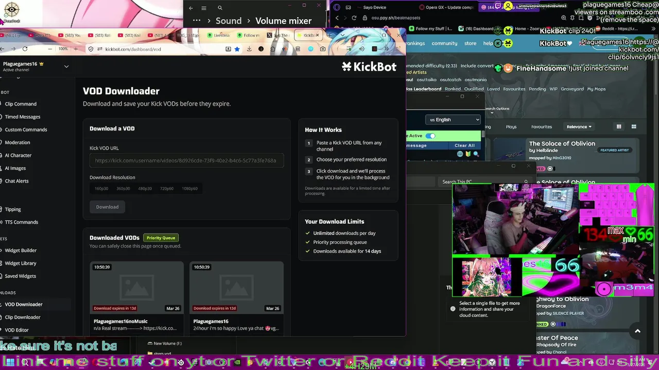Go forward in the KickBot browser

click(13, 49)
